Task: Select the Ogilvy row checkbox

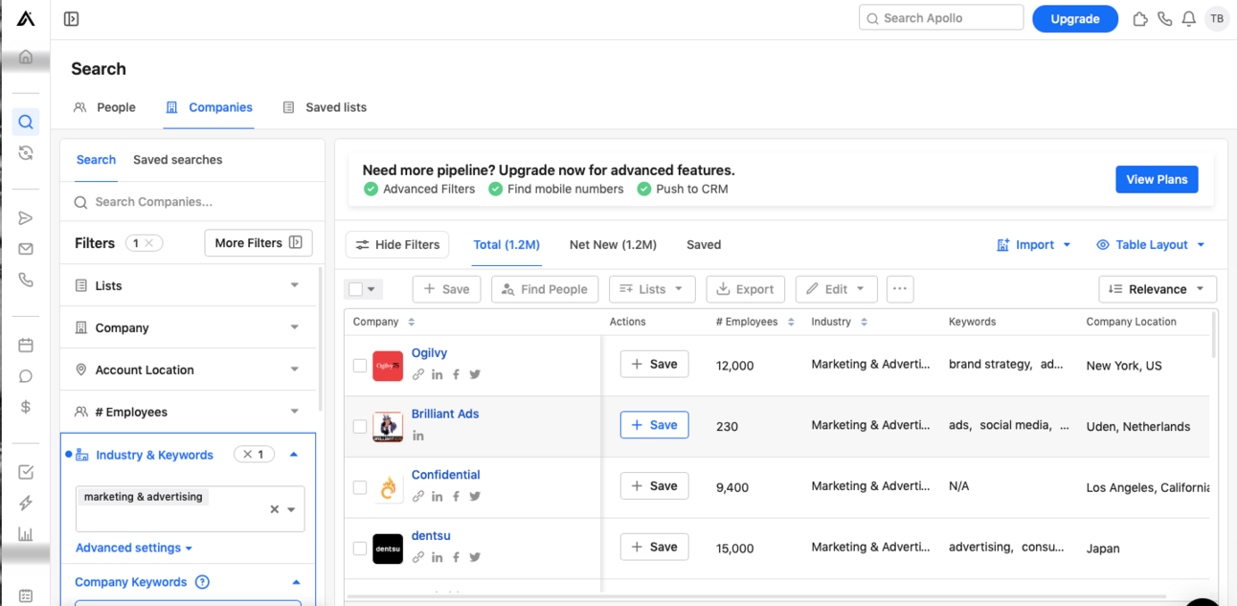Action: (x=360, y=366)
